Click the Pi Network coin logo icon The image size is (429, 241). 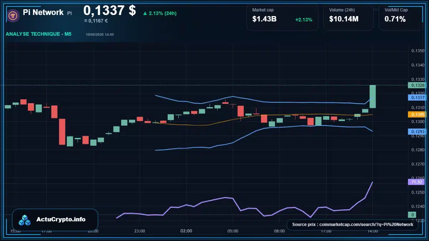click(x=13, y=15)
